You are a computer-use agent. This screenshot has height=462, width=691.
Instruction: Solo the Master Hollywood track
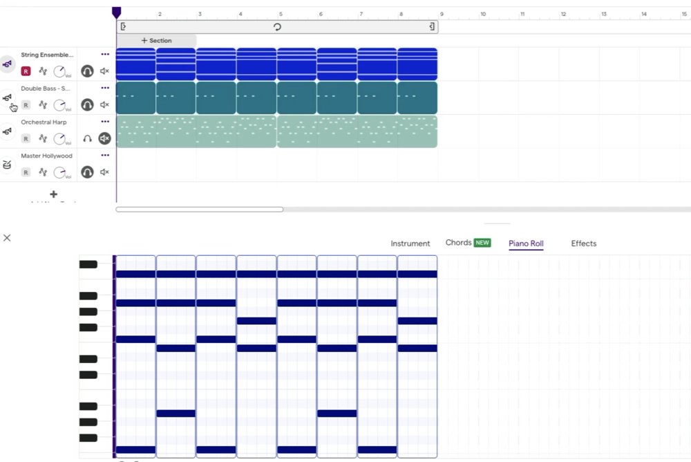pos(87,172)
